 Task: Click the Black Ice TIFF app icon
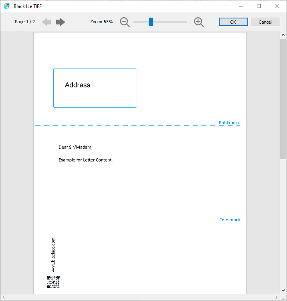6,6
